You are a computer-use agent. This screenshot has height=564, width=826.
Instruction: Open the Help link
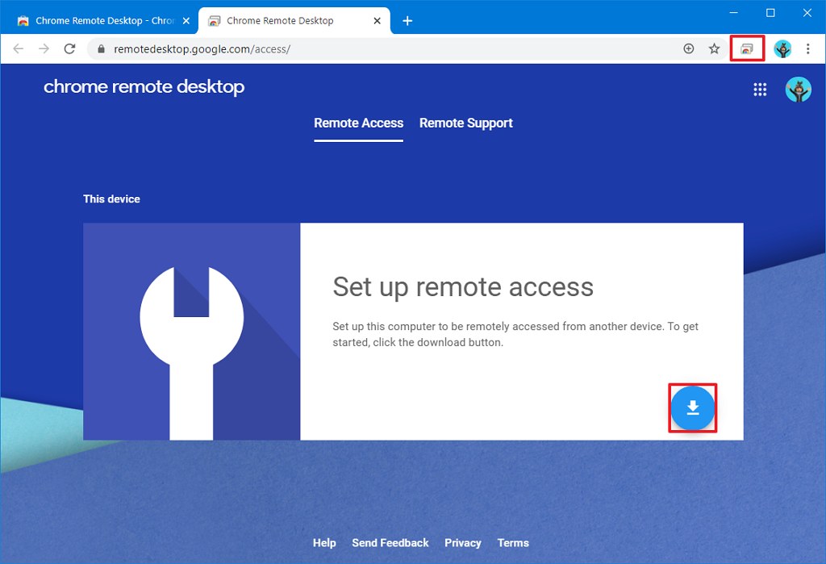pyautogui.click(x=324, y=543)
